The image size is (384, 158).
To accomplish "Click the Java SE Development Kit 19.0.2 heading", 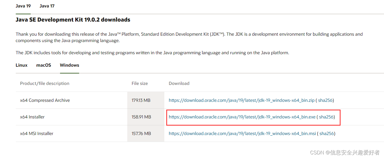I will point(73,20).
